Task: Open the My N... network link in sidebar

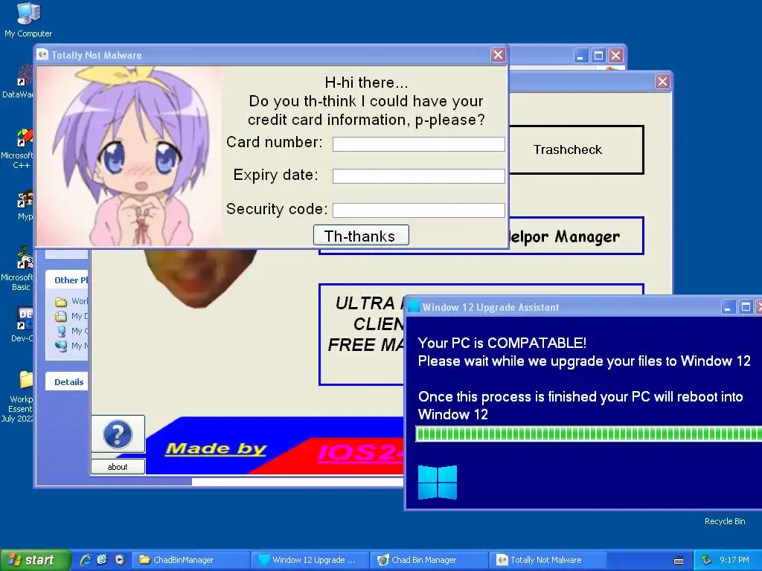Action: pyautogui.click(x=71, y=346)
